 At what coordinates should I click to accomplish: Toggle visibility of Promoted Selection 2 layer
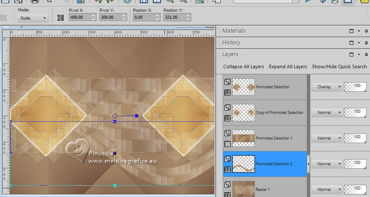tap(227, 169)
